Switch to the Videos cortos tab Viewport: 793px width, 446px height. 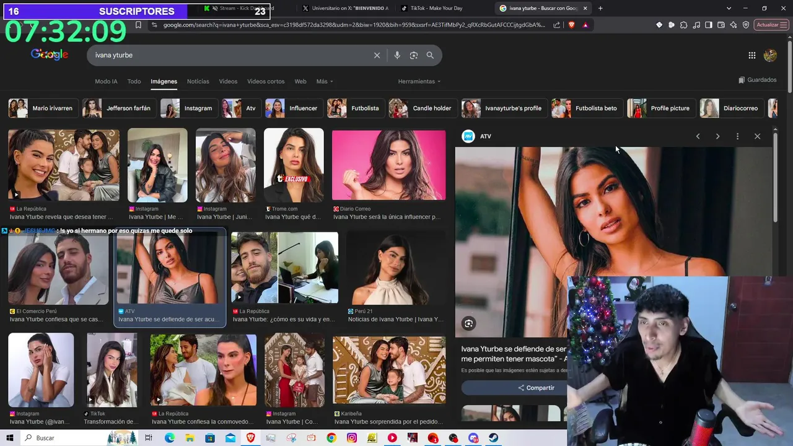266,81
